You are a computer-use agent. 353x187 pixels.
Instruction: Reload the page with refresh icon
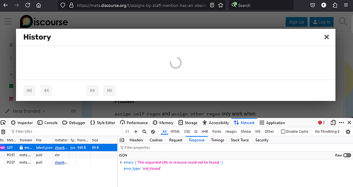(x=28, y=5)
